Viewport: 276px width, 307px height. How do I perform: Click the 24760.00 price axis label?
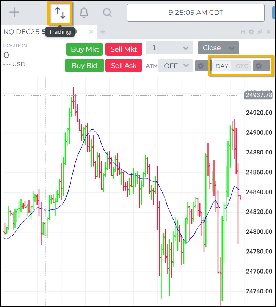[259, 271]
